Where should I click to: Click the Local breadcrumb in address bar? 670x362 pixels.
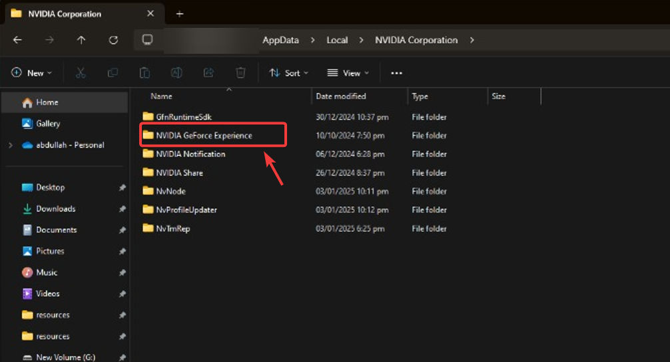(337, 40)
